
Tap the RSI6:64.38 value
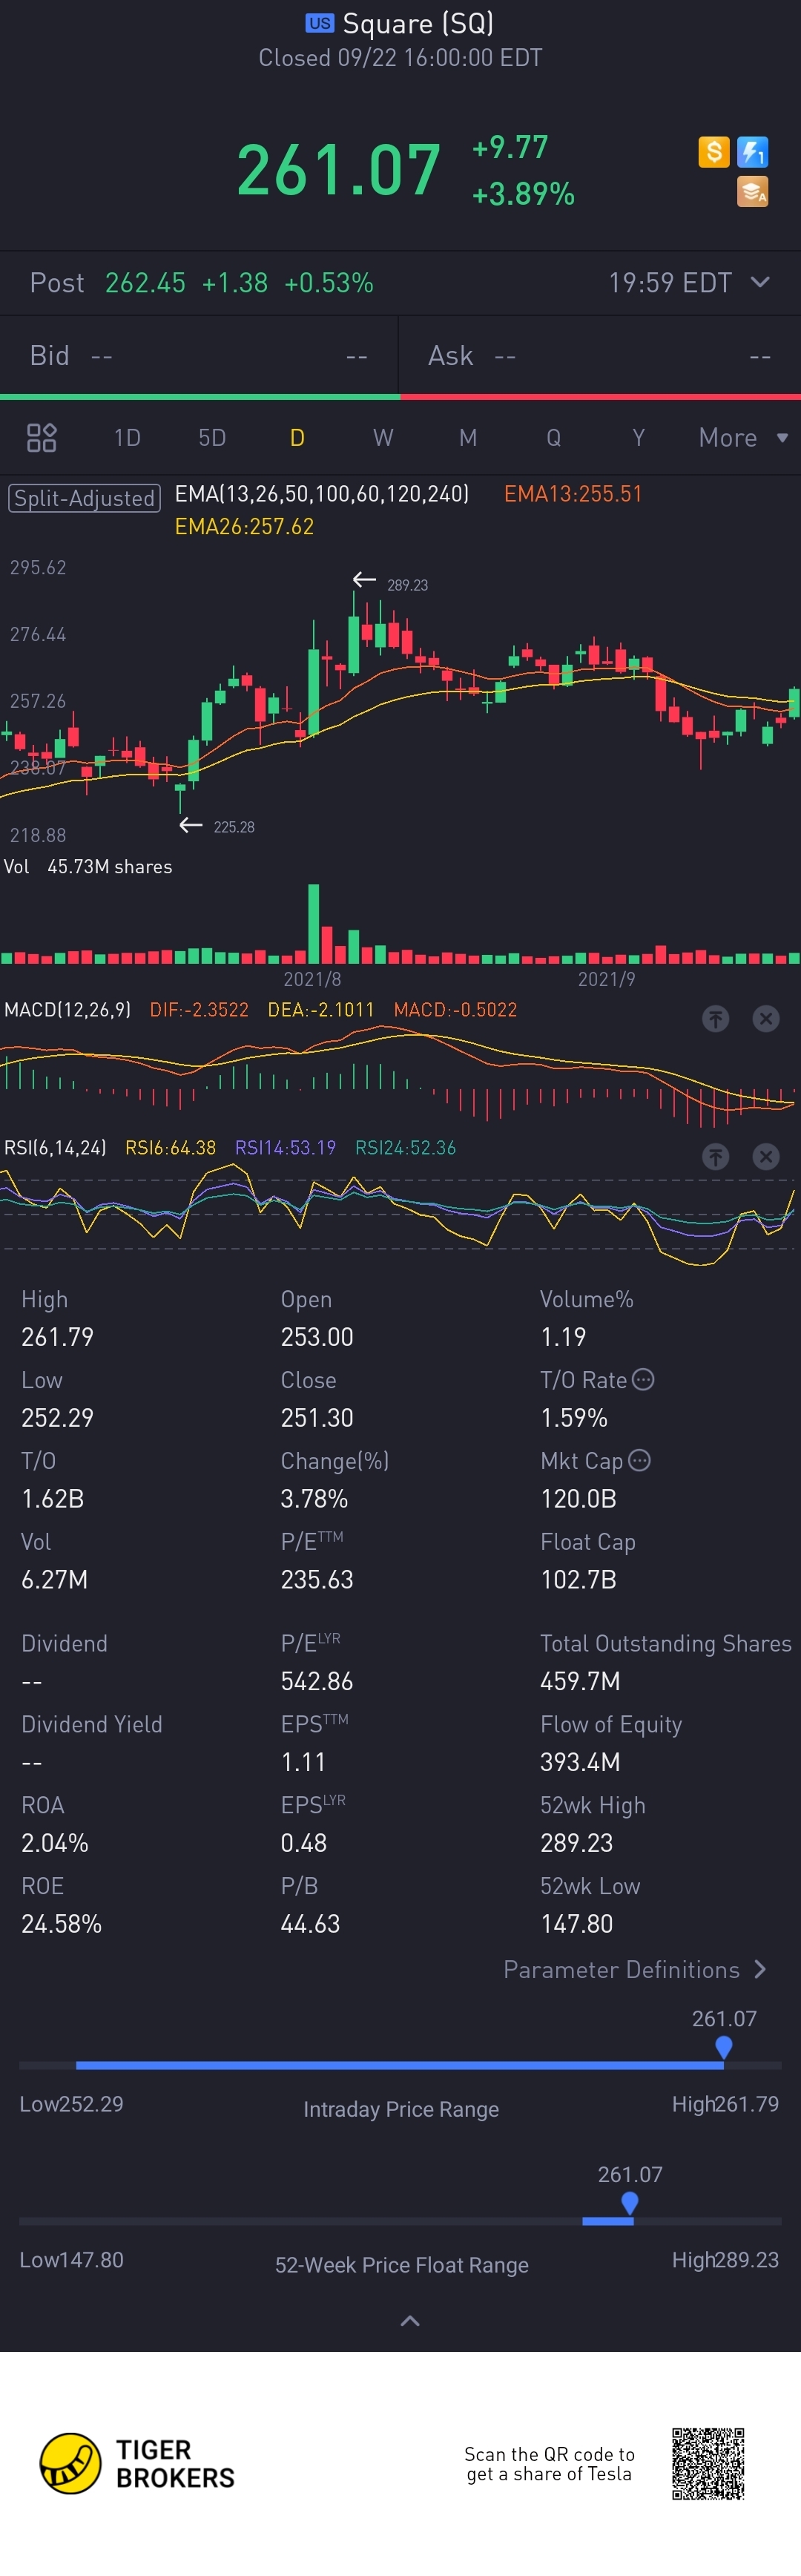170,1148
